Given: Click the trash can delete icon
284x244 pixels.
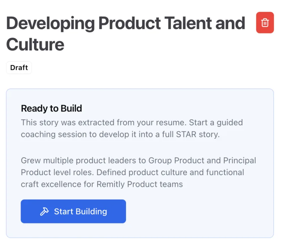Looking at the screenshot, I should tap(265, 23).
